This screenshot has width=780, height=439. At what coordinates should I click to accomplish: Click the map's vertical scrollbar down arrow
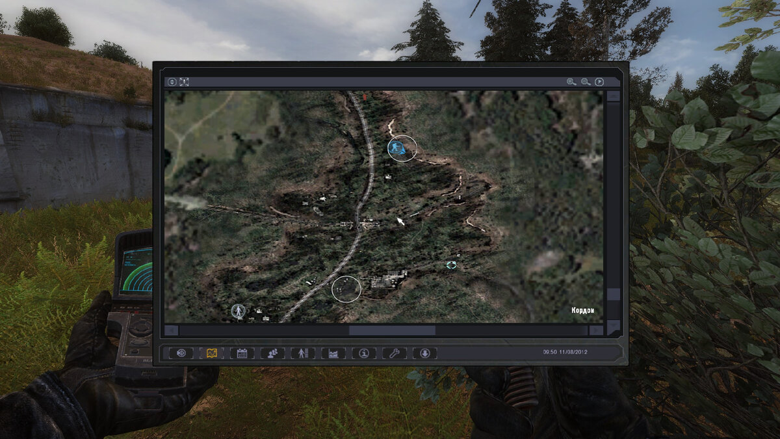(x=613, y=327)
